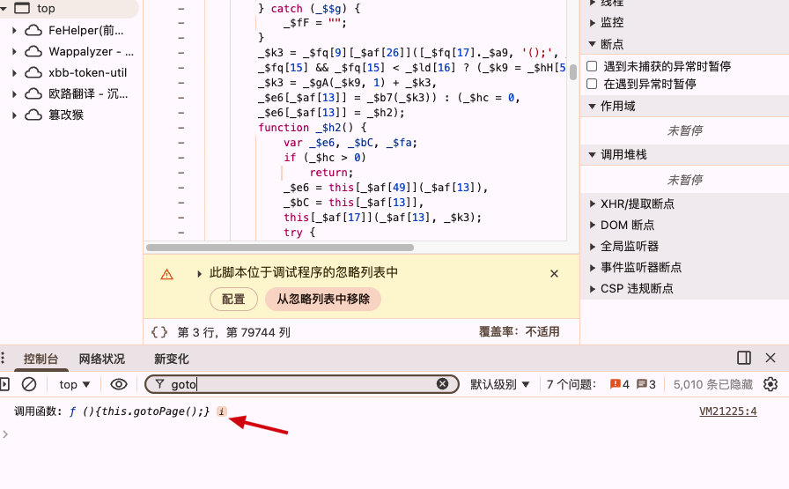Click the console filter input with goto

(x=302, y=384)
